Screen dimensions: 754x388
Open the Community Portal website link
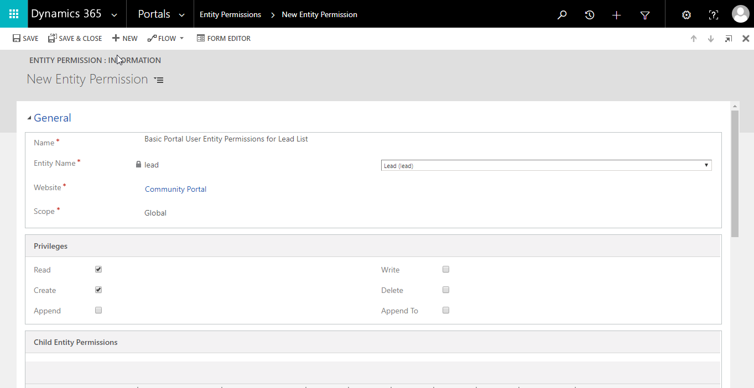(175, 189)
